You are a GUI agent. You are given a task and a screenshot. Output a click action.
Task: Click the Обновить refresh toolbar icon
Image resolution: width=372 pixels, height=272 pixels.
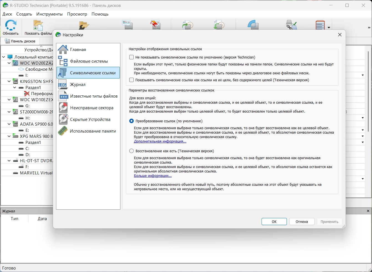tap(11, 27)
